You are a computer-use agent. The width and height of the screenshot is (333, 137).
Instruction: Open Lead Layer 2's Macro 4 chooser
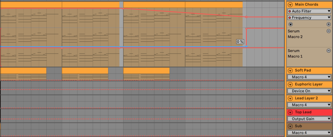click(x=309, y=105)
